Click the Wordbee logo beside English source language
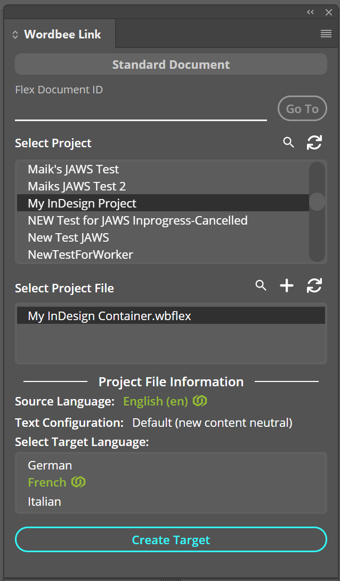This screenshot has height=581, width=340. click(200, 401)
